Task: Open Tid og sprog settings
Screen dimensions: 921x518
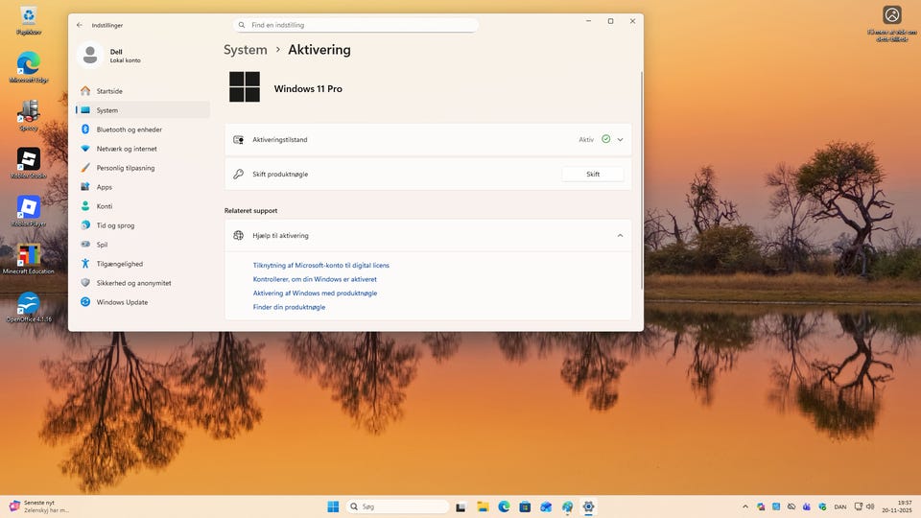Action: pyautogui.click(x=115, y=225)
